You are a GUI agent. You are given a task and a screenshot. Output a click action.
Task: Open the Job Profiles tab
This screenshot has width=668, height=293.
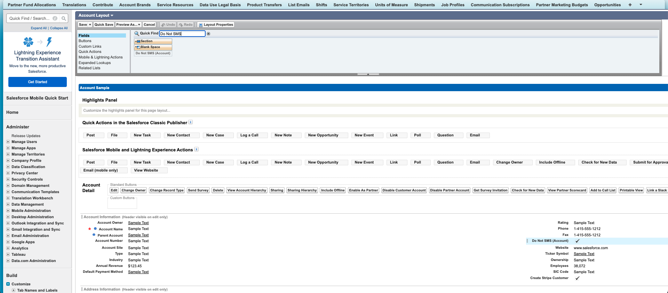click(453, 5)
